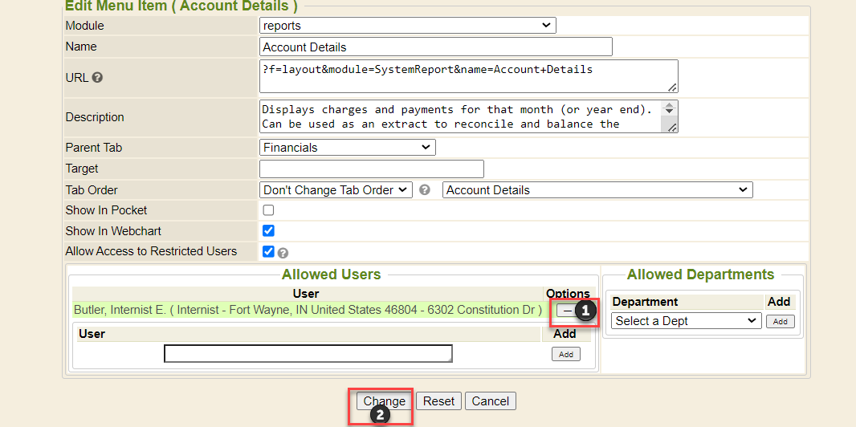Focus the Name field containing Account Details
The width and height of the screenshot is (856, 427).
tap(435, 47)
